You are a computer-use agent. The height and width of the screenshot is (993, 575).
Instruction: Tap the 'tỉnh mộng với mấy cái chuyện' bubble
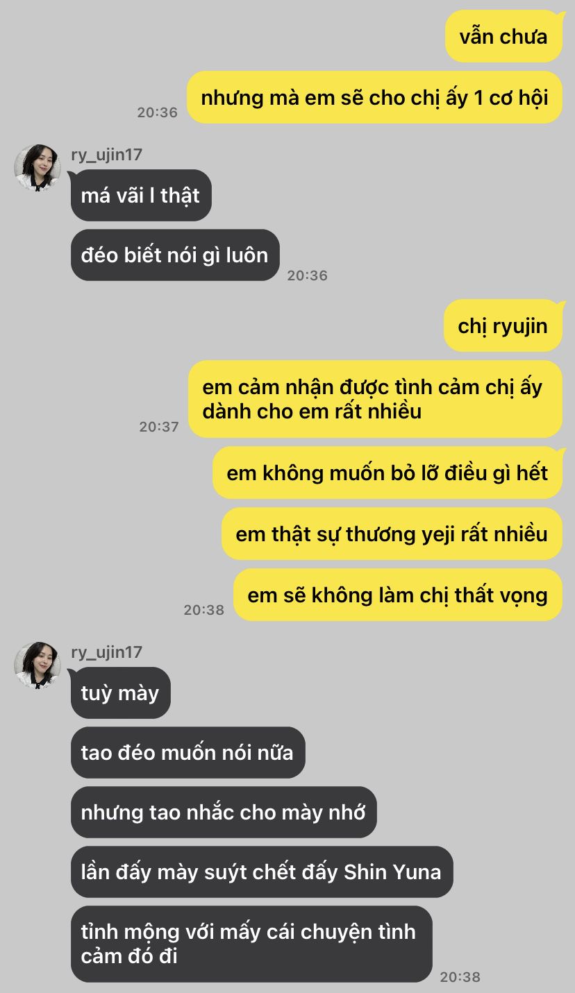pyautogui.click(x=251, y=944)
